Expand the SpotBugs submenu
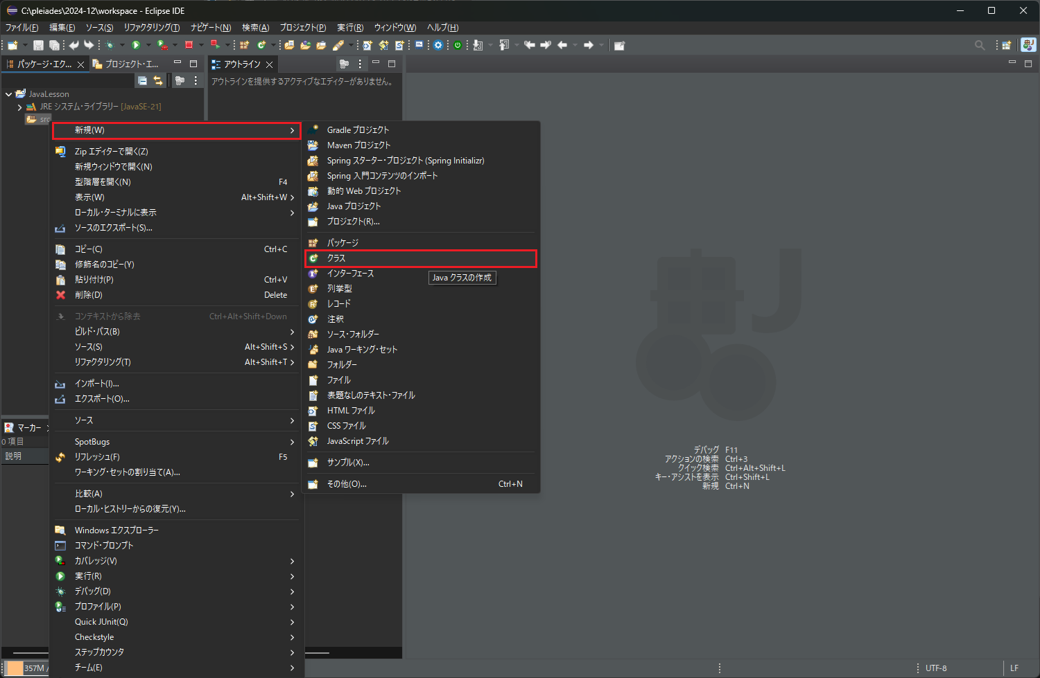This screenshot has height=678, width=1040. (176, 442)
